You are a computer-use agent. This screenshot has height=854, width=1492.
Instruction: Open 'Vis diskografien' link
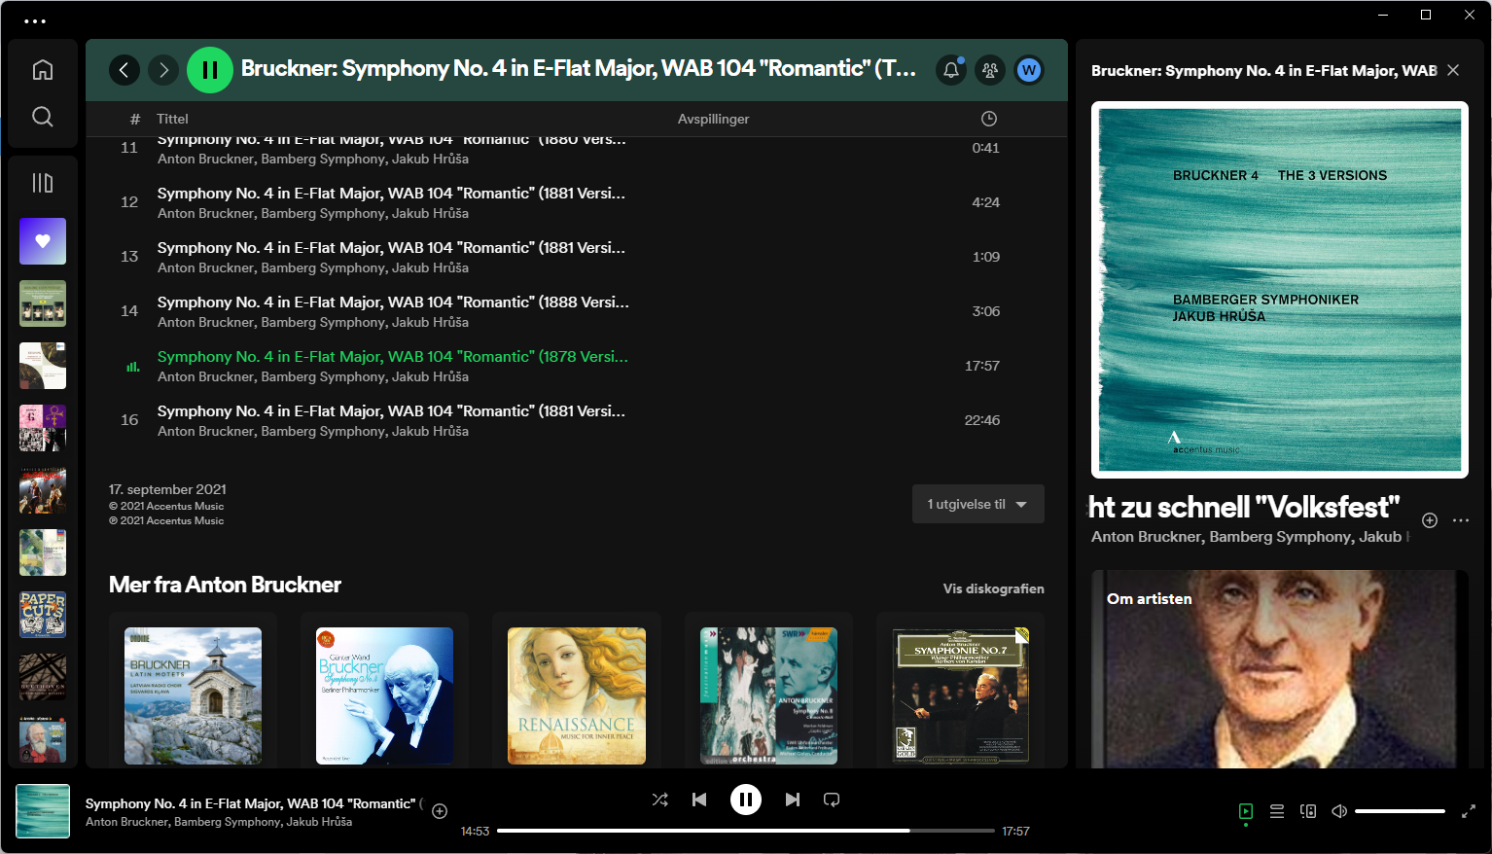pos(994,588)
